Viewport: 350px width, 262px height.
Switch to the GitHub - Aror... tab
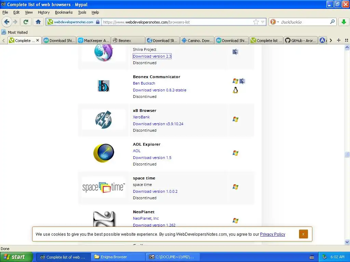[301, 40]
